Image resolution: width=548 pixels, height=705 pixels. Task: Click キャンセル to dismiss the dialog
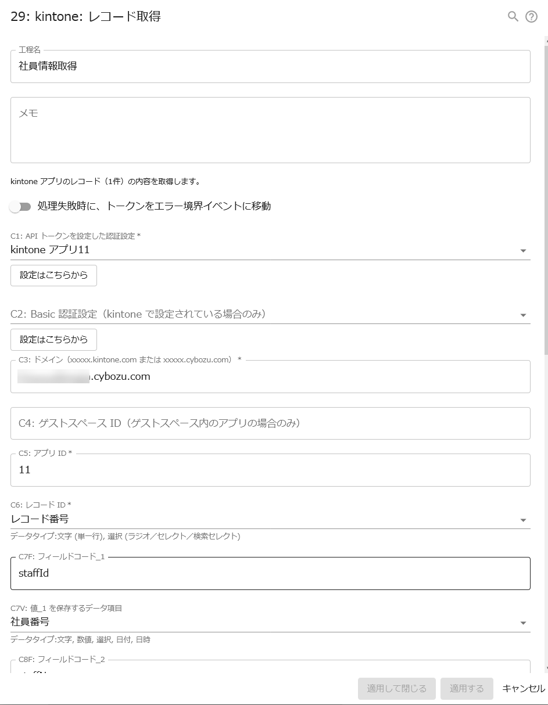[522, 688]
